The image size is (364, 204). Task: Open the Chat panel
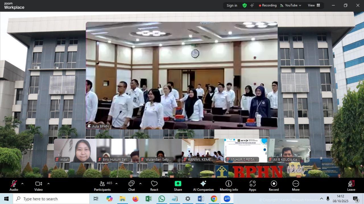click(131, 186)
